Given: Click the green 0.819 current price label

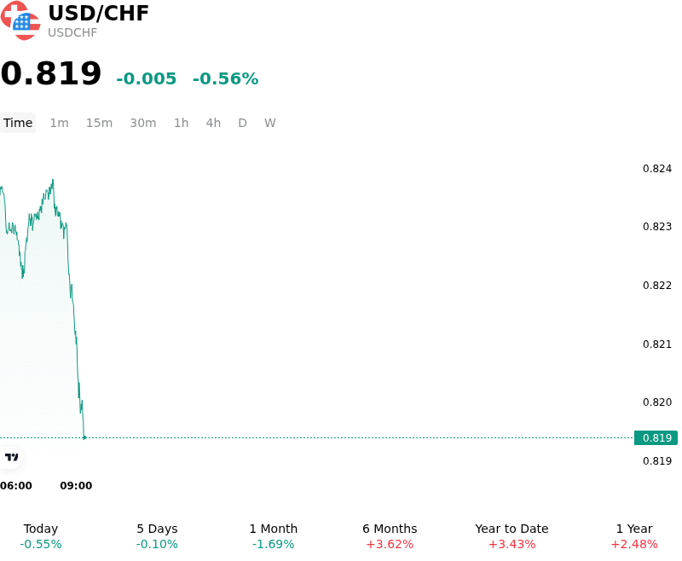Looking at the screenshot, I should pyautogui.click(x=656, y=437).
